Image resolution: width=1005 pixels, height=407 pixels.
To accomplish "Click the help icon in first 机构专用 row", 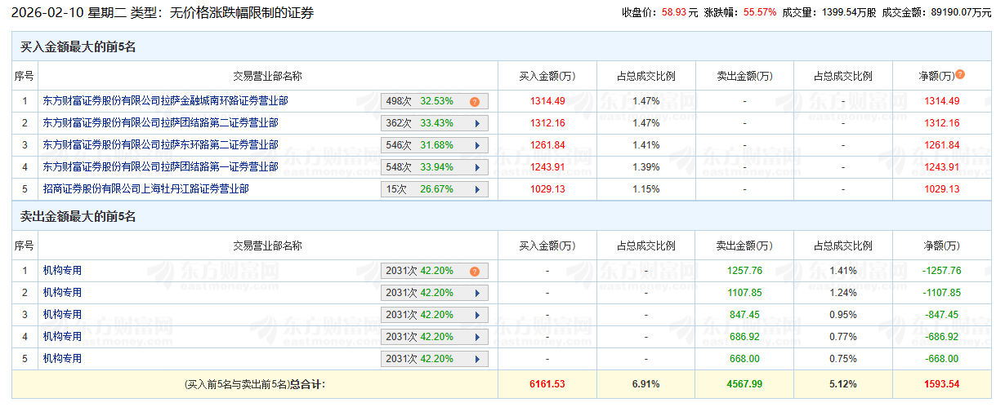I will [474, 272].
